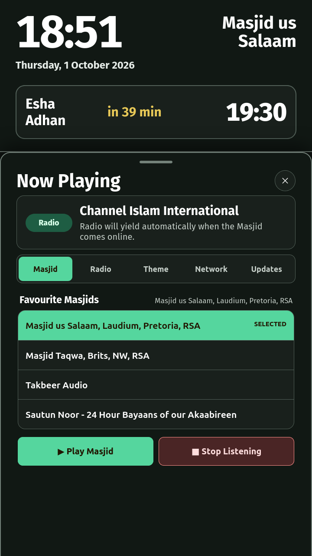Click the SELECTED label on first masjid

tap(270, 324)
